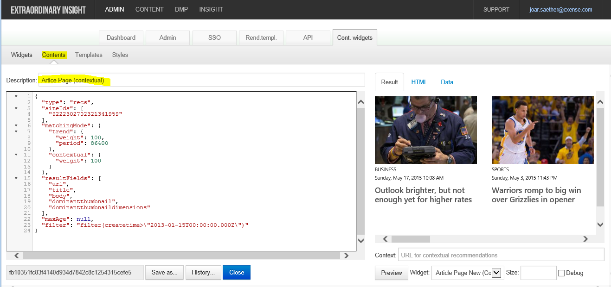Image resolution: width=611 pixels, height=287 pixels.
Task: Switch to the HTML tab
Action: 419,82
